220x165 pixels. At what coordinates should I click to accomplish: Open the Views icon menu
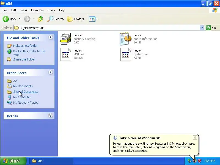pyautogui.click(x=93, y=19)
